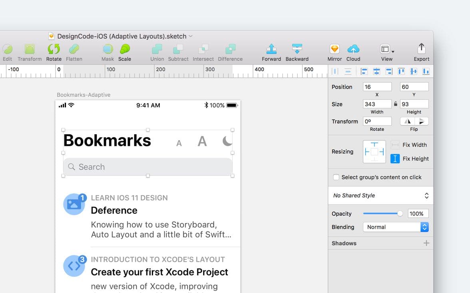Viewport: 470px width, 293px height.
Task: Select the Deference title text
Action: click(114, 210)
